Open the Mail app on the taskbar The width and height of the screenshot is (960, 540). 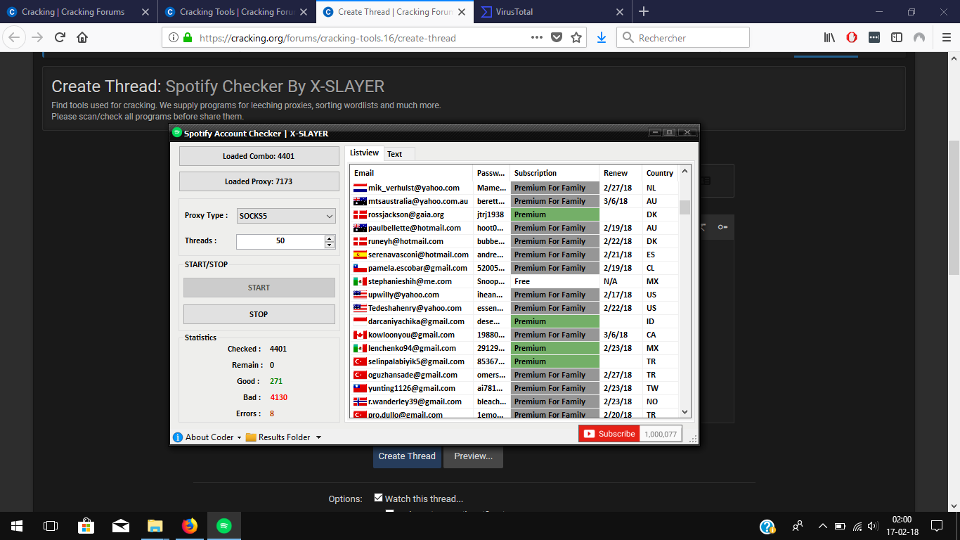click(120, 526)
